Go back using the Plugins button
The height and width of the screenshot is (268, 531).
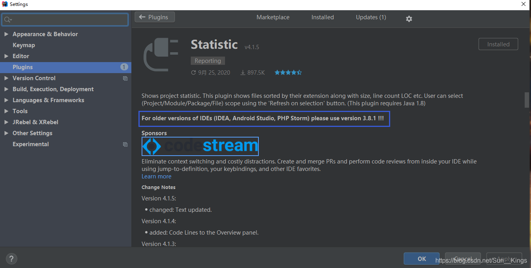[x=155, y=17]
